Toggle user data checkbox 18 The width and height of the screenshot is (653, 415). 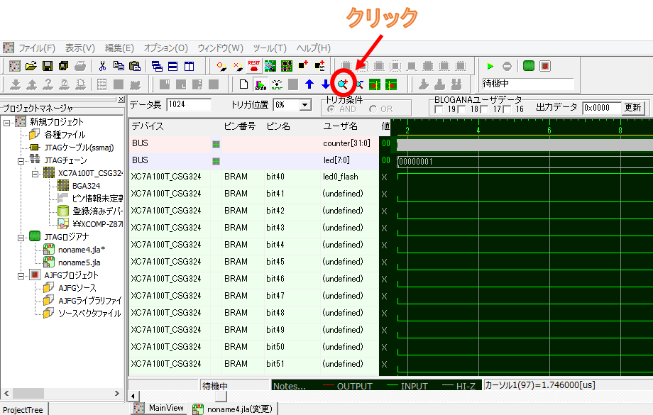[x=462, y=109]
